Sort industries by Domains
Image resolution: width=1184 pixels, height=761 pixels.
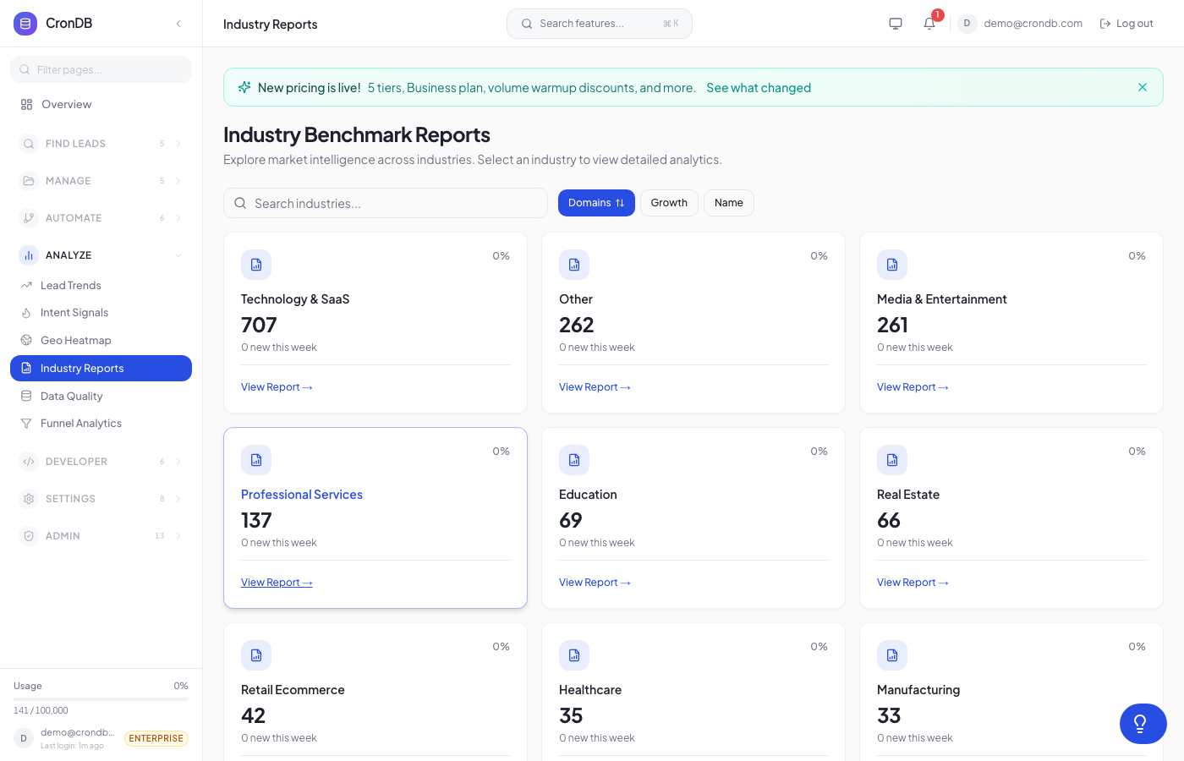click(596, 203)
